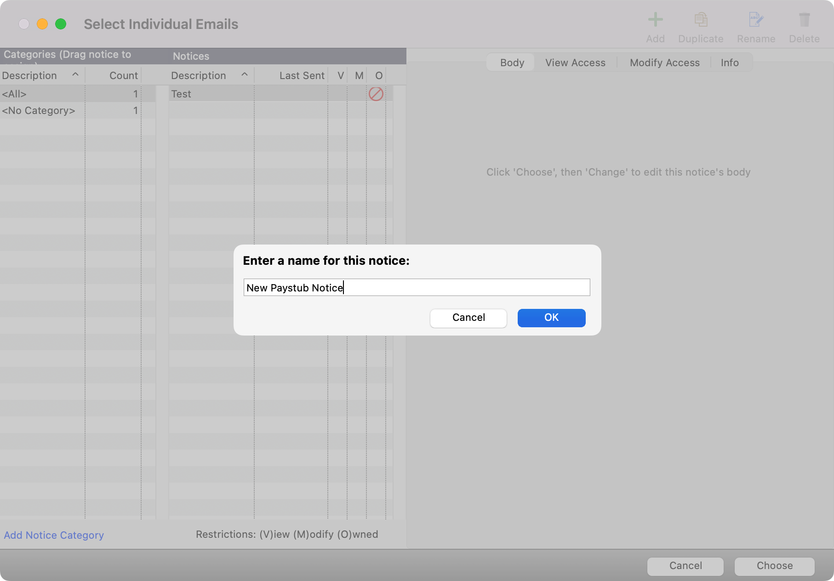The height and width of the screenshot is (581, 834).
Task: Click the Choose button at bottom
Action: (x=774, y=566)
